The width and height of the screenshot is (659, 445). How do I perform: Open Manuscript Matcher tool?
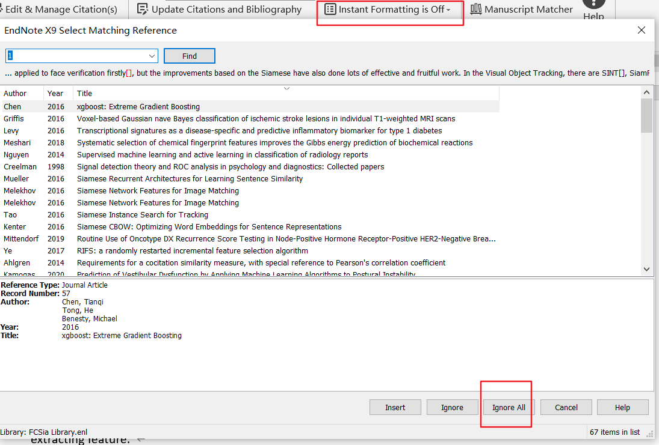tap(522, 9)
